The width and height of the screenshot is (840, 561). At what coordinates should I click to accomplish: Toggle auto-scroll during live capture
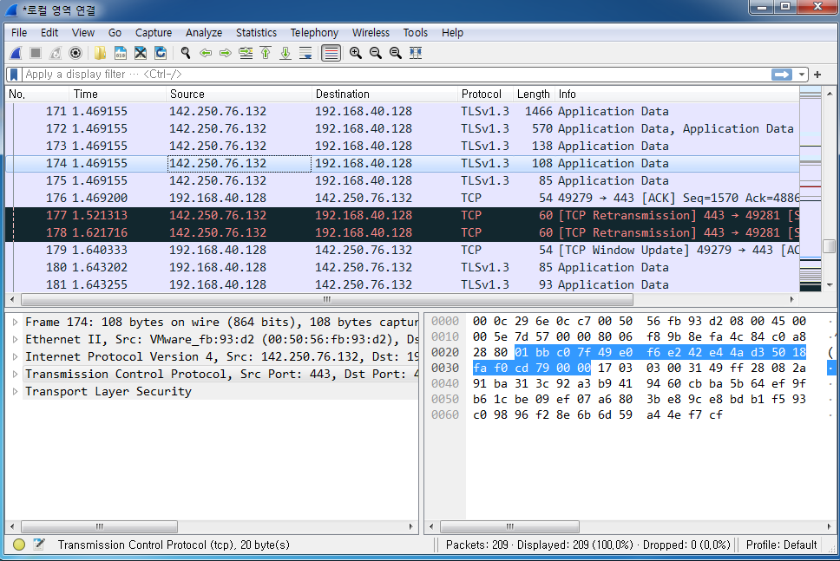tap(305, 53)
